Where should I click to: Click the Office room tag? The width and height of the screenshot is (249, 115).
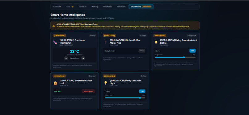pyautogui.click(x=143, y=76)
